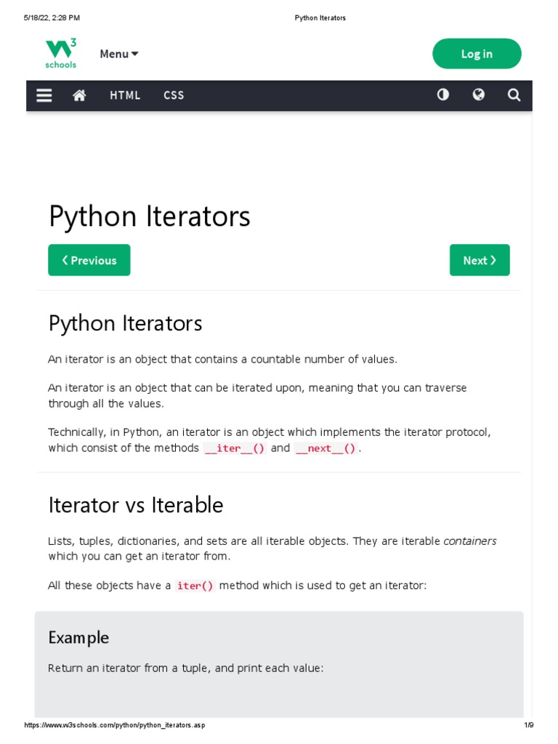Click the large Python Iterators page title

click(x=149, y=217)
